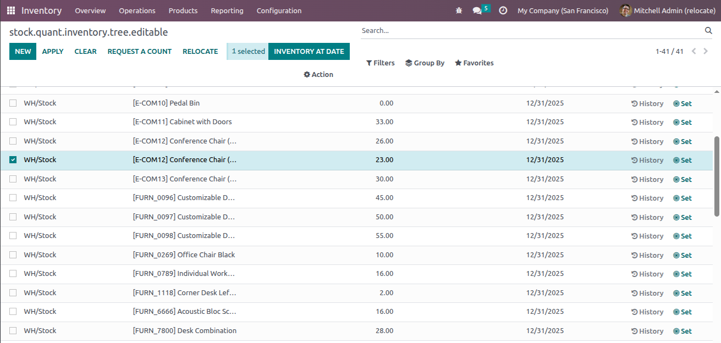The image size is (721, 343).
Task: Expand the Group By dropdown
Action: click(425, 63)
